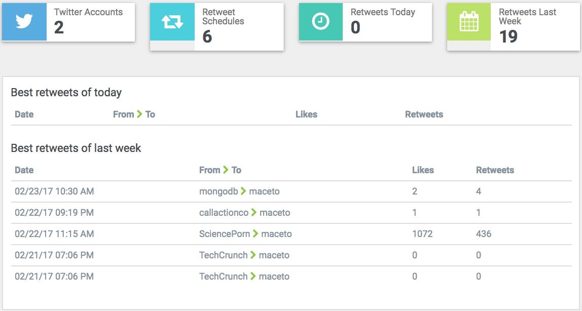Click the calendar icon for Retweets Last Week

tap(468, 22)
